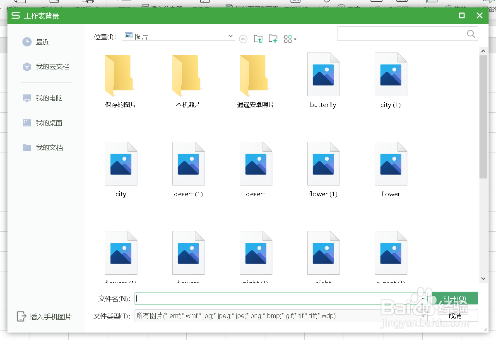
Task: Open the 保存的图片 folder
Action: [120, 81]
